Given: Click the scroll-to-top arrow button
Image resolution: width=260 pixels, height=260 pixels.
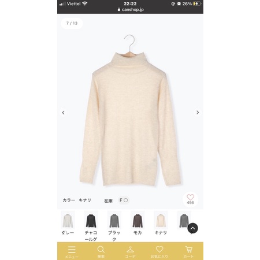Looking at the screenshot, I should [x=192, y=228].
